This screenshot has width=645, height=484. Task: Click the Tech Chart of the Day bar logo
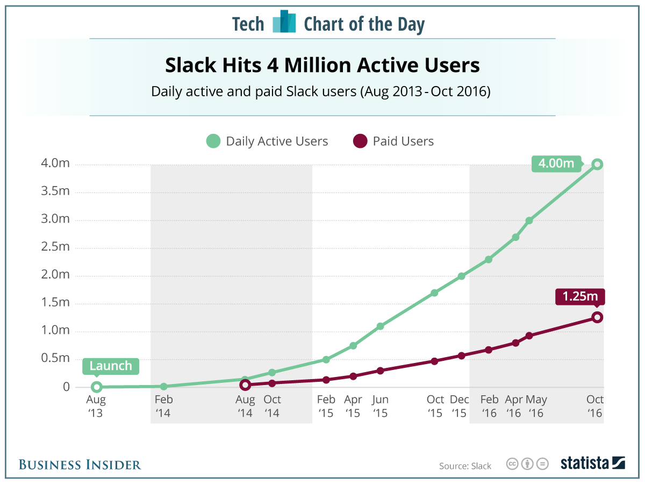pyautogui.click(x=284, y=22)
